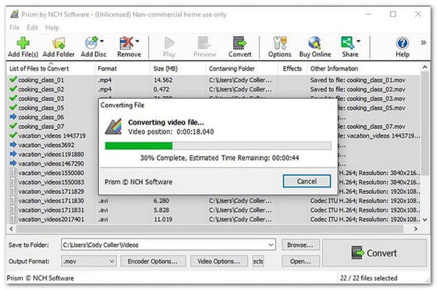
Task: Open the Edit menu
Action: (x=32, y=27)
